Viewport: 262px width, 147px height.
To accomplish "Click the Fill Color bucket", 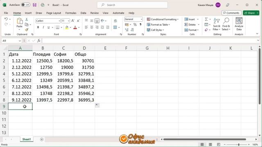I will click(67, 27).
